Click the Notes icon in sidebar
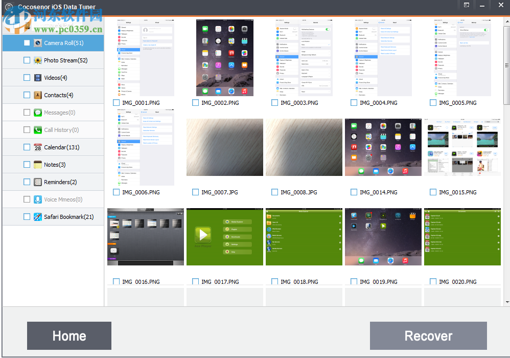The height and width of the screenshot is (358, 510). 38,165
